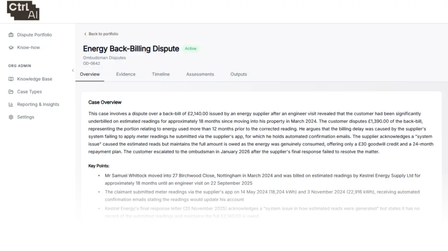Click the Settings gear icon
The image size is (448, 251).
point(11,117)
